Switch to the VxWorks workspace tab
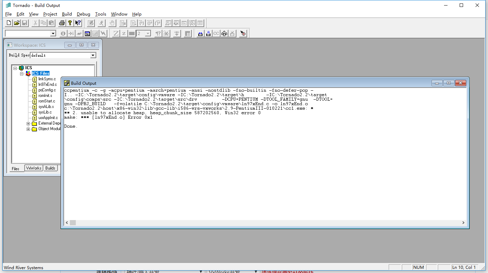This screenshot has height=273, width=488. click(34, 168)
